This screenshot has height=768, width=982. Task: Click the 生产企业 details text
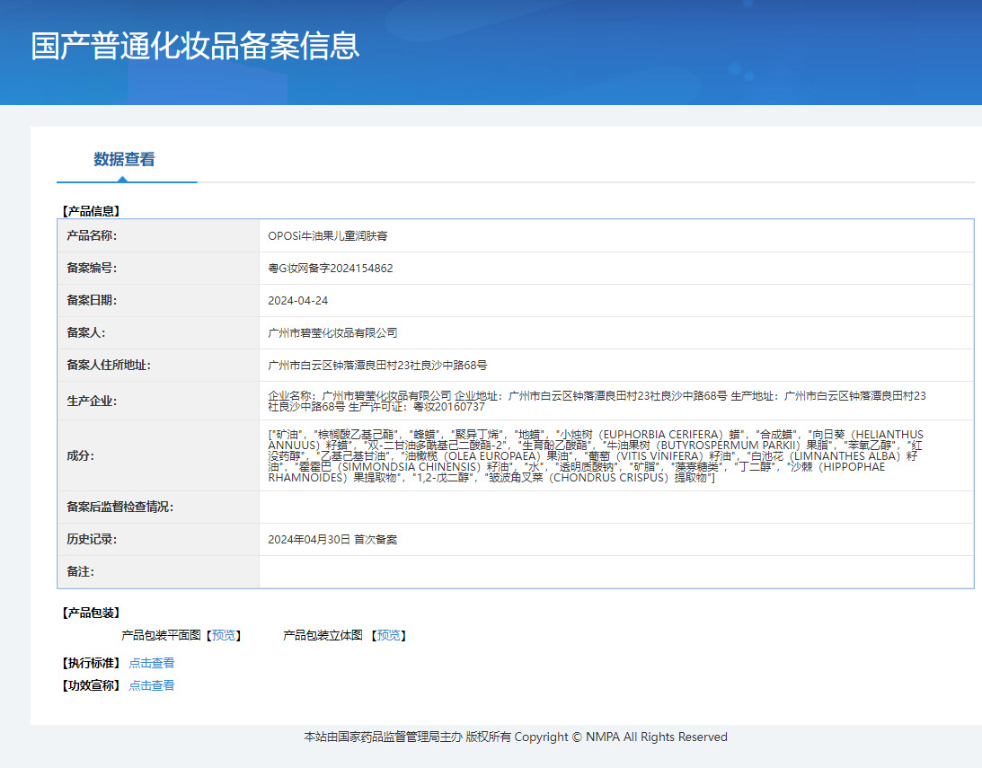click(597, 401)
